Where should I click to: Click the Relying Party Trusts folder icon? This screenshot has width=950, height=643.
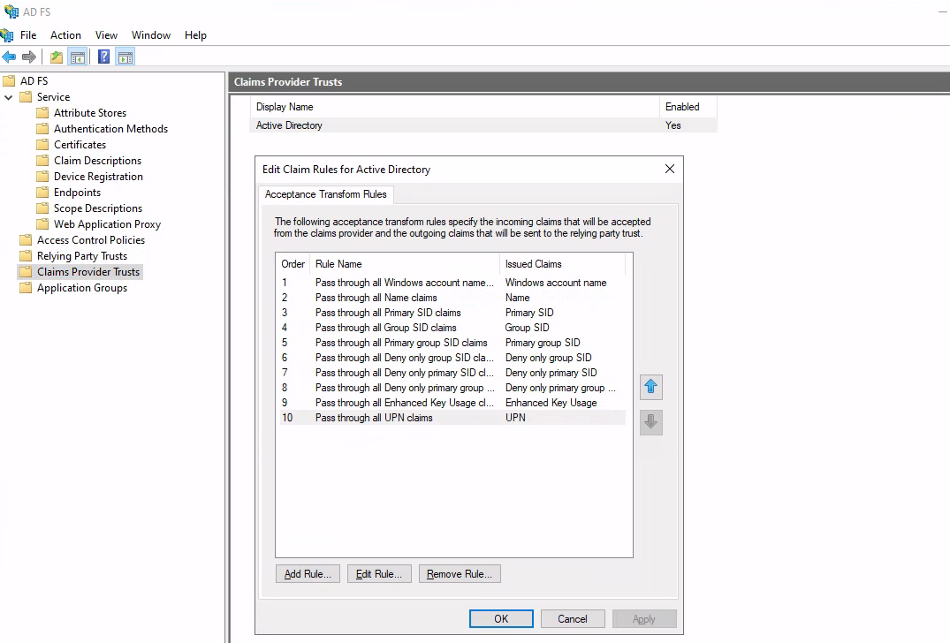[x=26, y=256]
